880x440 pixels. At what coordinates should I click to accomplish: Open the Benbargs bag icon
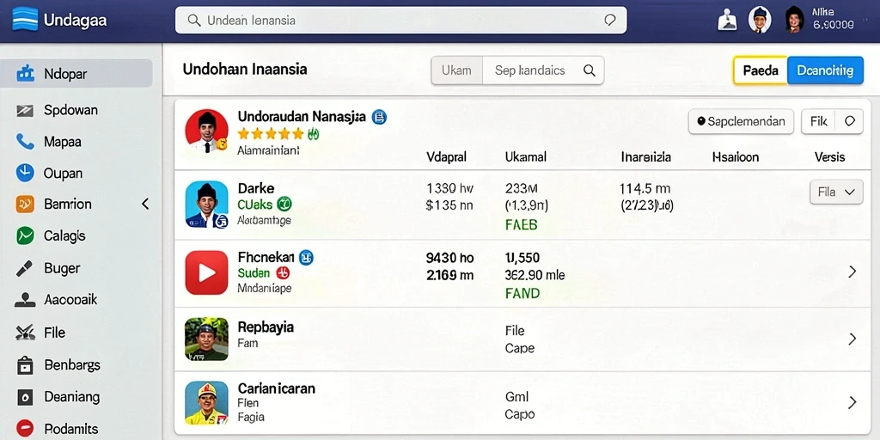click(x=25, y=365)
